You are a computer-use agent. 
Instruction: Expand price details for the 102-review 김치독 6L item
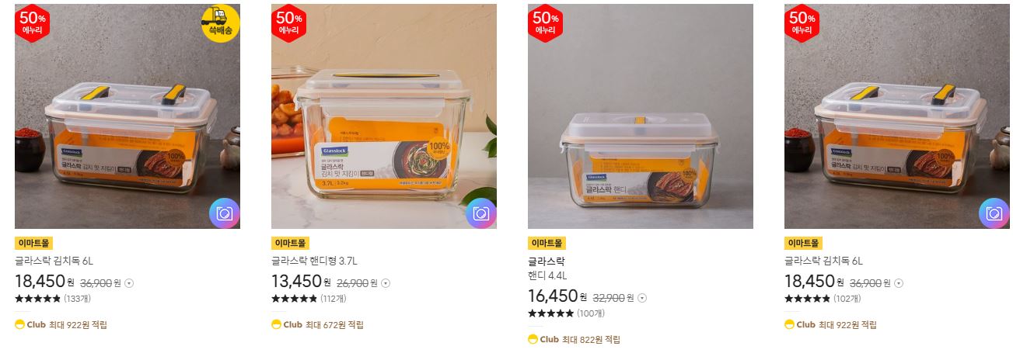[899, 283]
